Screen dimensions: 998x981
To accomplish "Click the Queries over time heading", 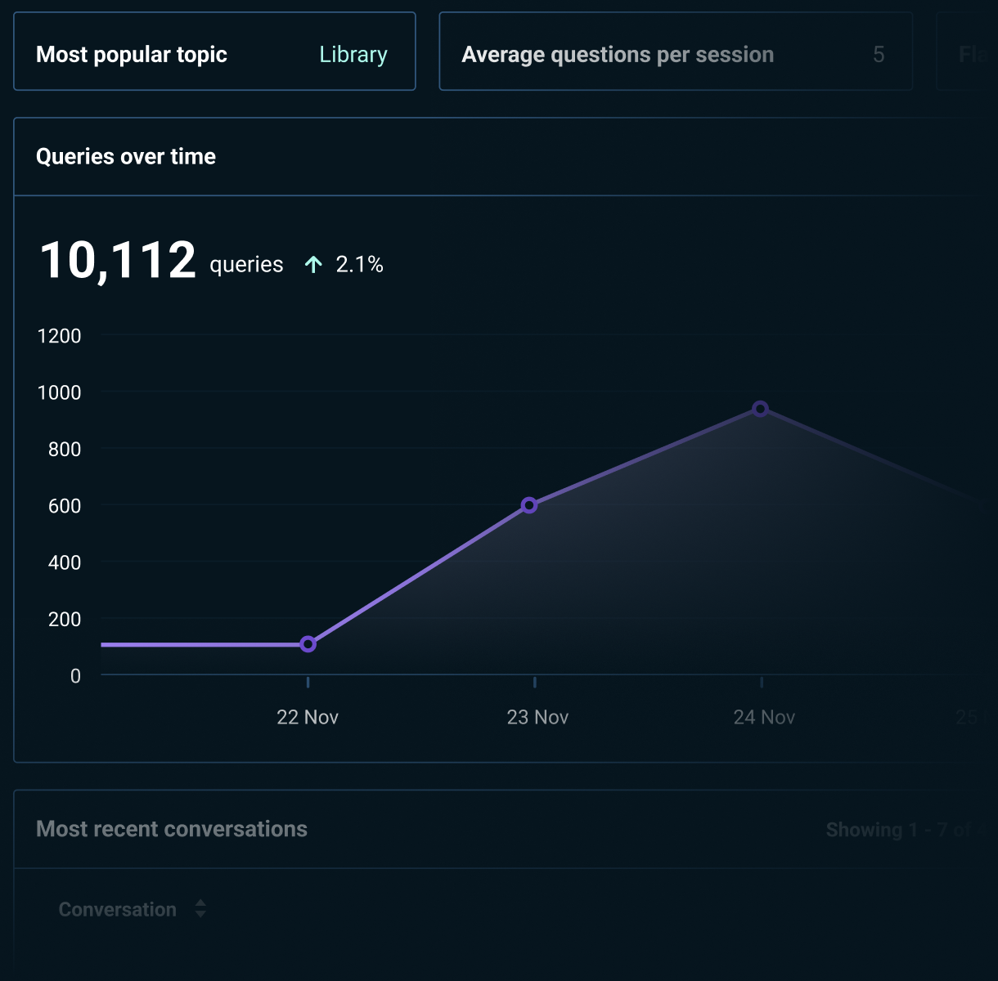I will coord(126,156).
